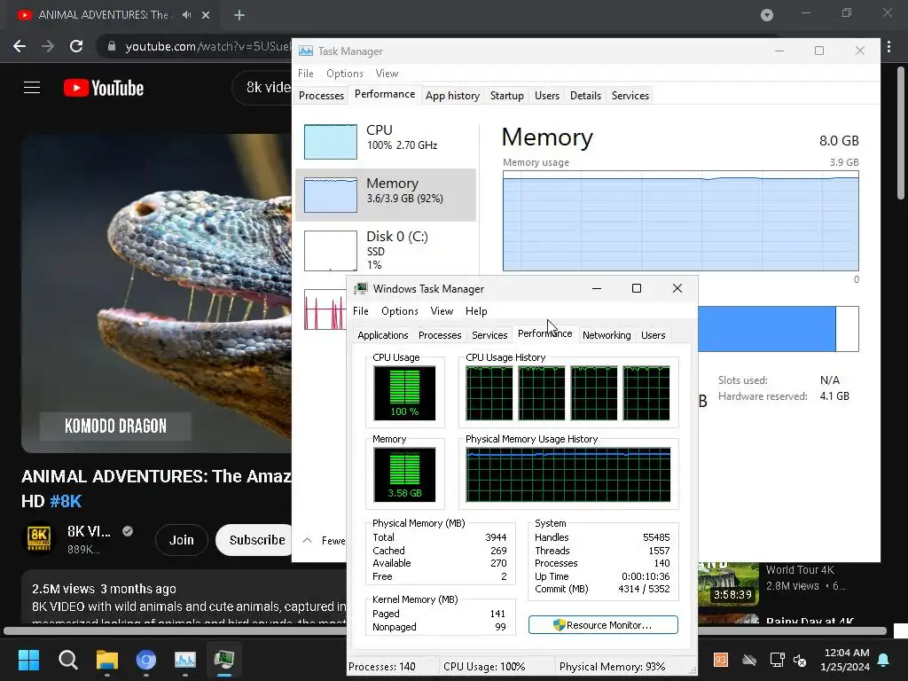Click the browser forward arrow
The width and height of the screenshot is (908, 681).
point(48,46)
